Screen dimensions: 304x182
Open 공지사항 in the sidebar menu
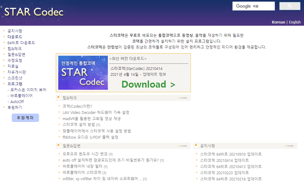pos(15,31)
